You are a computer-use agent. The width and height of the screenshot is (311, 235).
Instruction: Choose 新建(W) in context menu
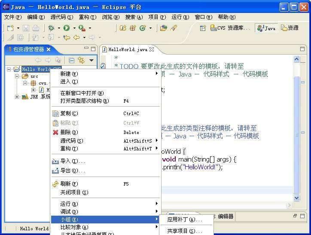tap(106, 74)
